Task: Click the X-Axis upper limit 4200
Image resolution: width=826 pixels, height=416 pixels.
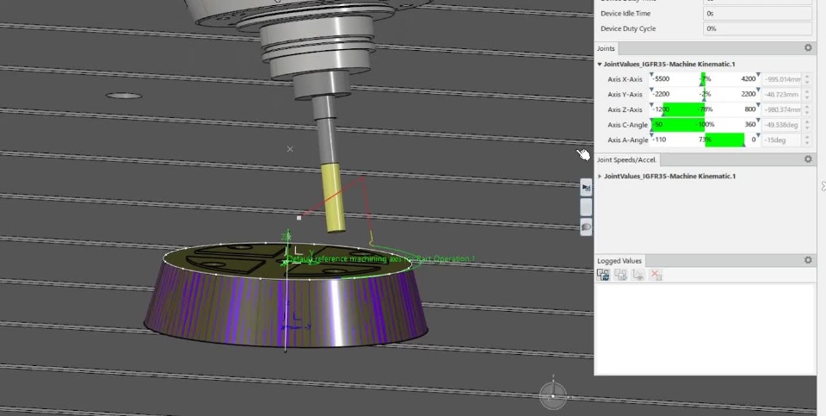Action: [748, 79]
